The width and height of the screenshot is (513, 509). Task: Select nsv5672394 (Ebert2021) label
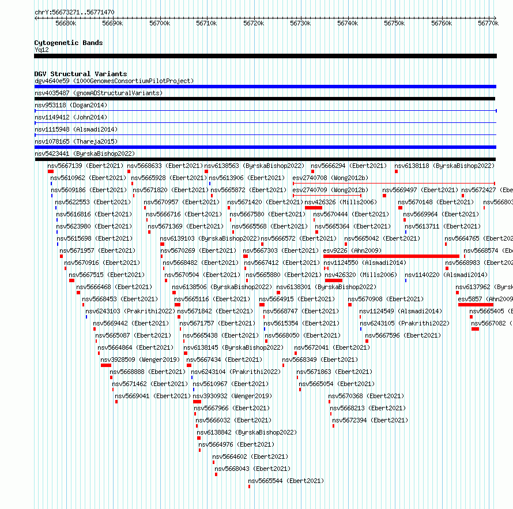tap(370, 420)
